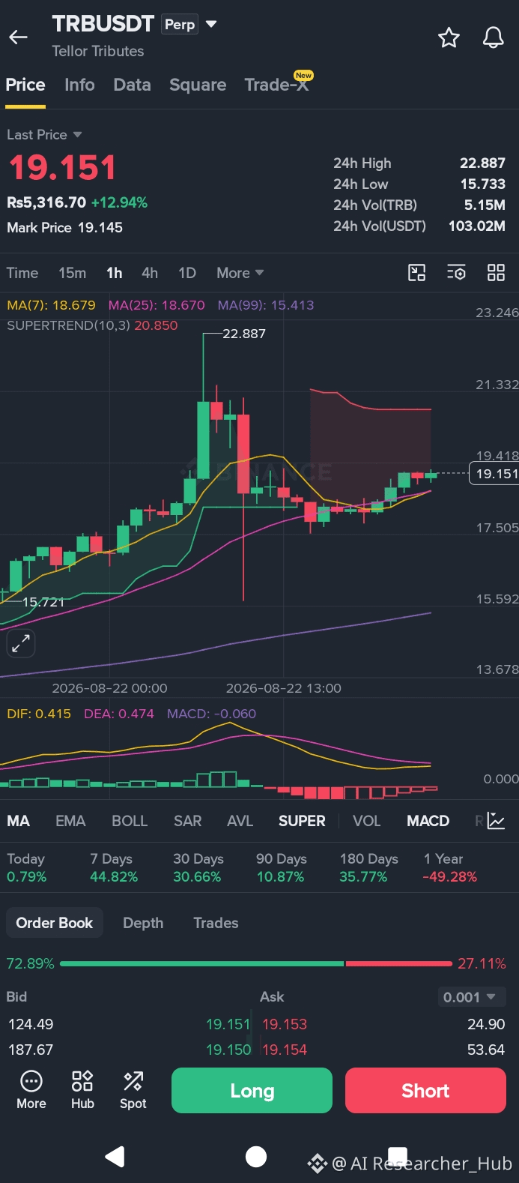Switch to the Data tab

coord(132,85)
